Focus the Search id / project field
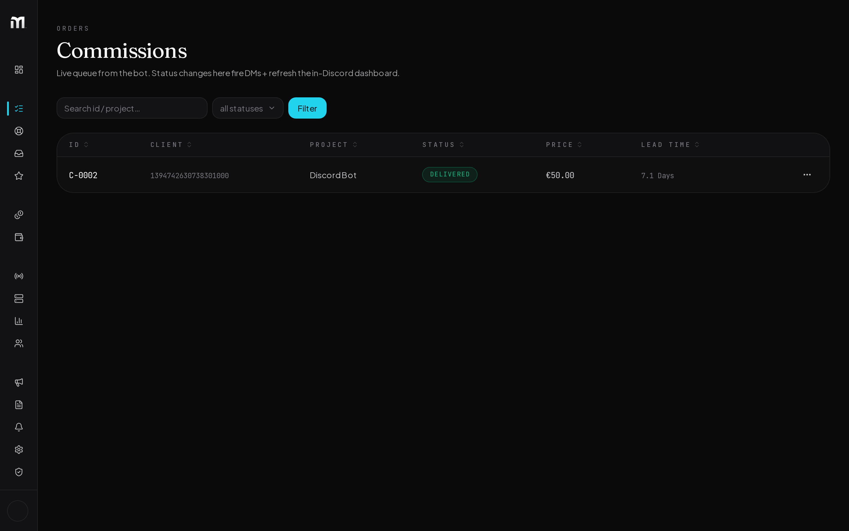The width and height of the screenshot is (849, 531). coord(132,108)
